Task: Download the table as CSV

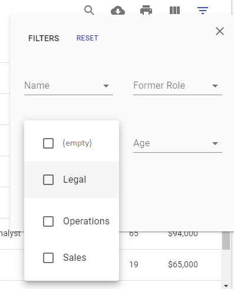Action: click(x=118, y=10)
